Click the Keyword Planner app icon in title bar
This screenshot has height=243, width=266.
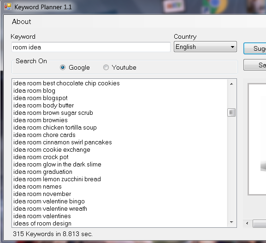coord(8,7)
